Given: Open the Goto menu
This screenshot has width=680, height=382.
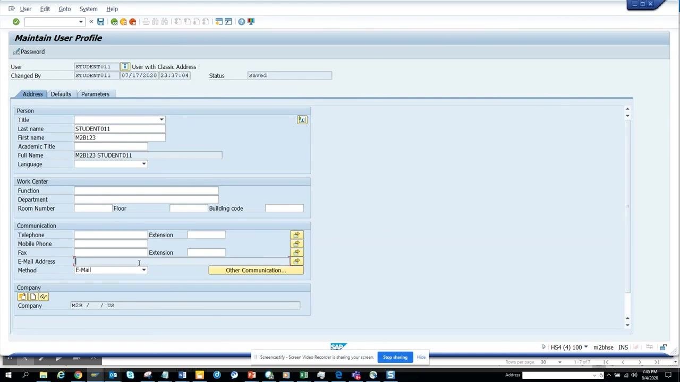Looking at the screenshot, I should click(x=65, y=9).
